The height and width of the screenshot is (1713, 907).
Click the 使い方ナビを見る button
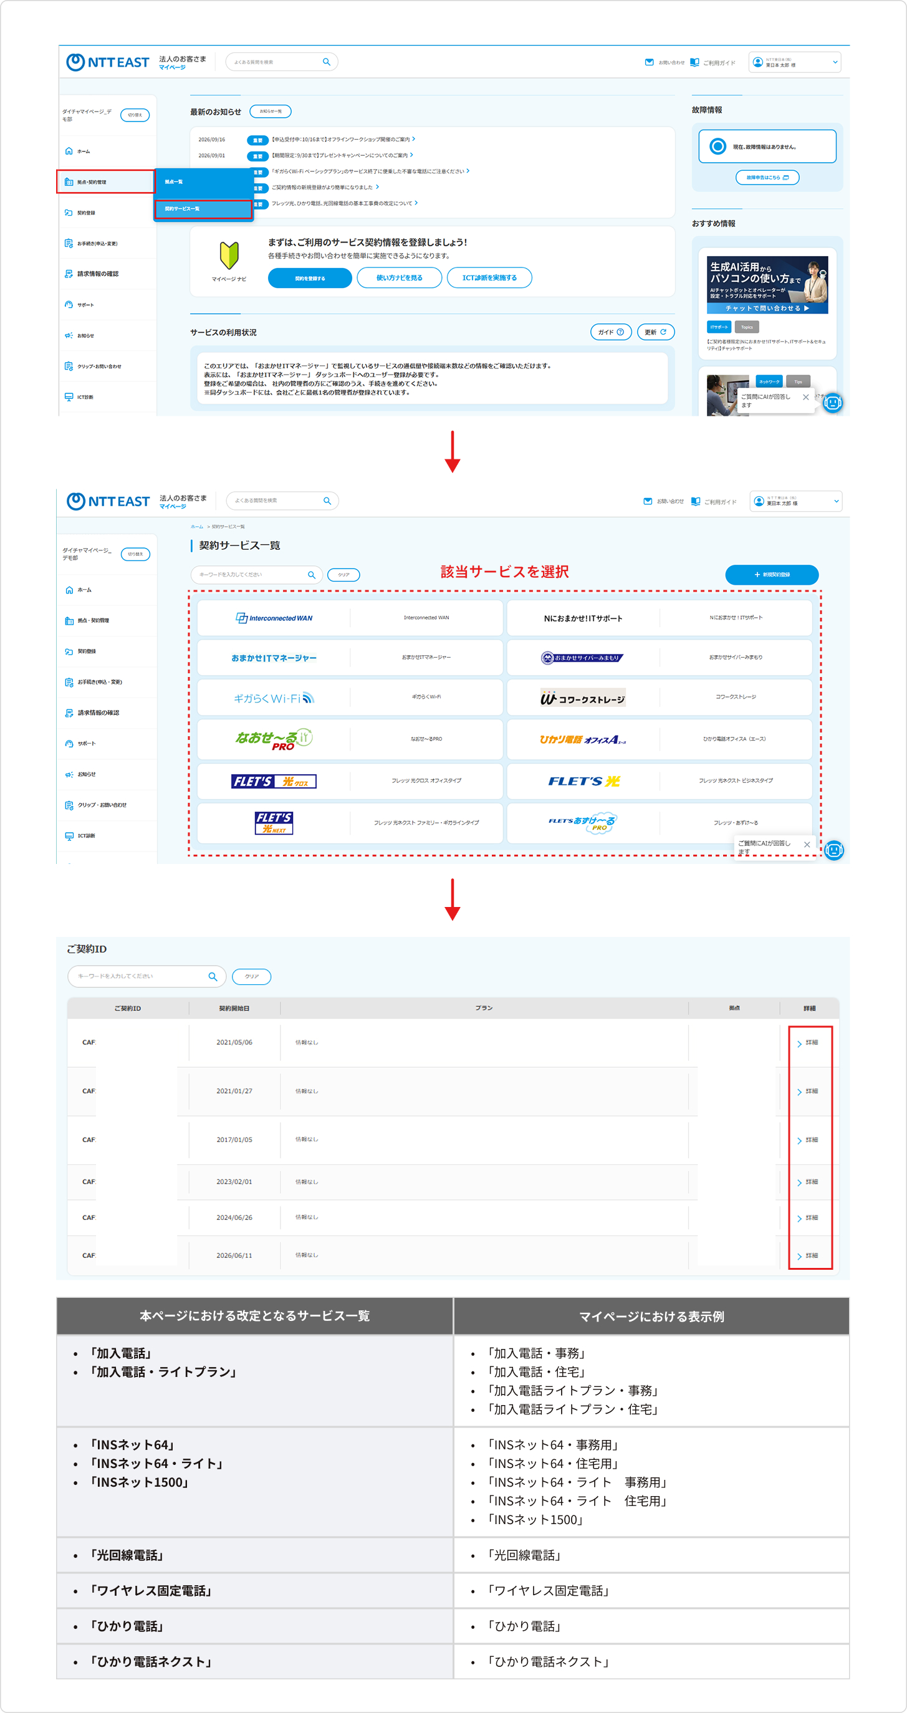[400, 278]
